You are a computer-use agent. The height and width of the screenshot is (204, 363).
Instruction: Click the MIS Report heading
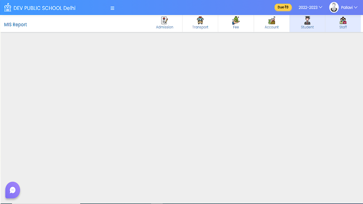15,24
